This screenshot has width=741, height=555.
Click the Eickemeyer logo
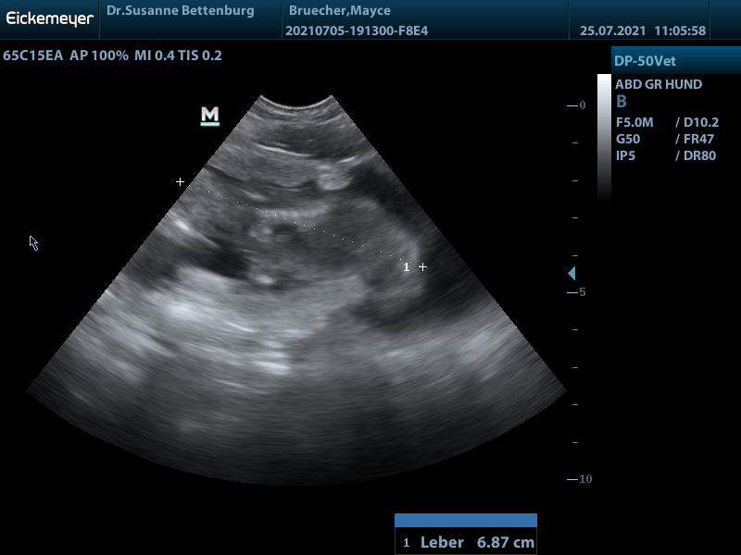[49, 18]
